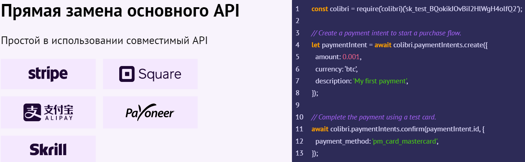Click the 'My first payment' description string
The height and width of the screenshot is (162, 525).
click(x=380, y=81)
